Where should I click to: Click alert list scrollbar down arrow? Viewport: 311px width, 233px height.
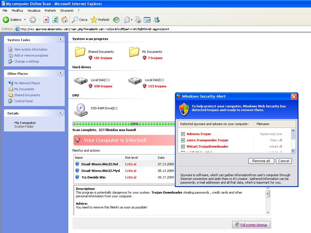point(293,150)
